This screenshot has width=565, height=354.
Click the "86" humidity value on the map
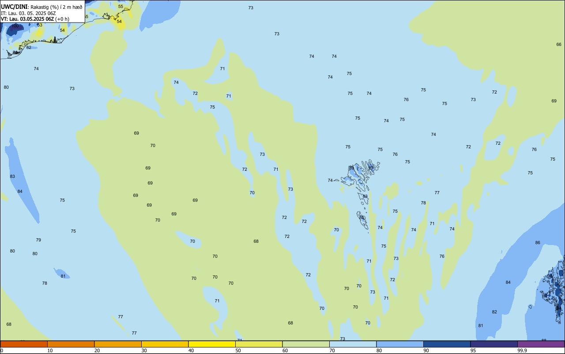[x=538, y=243]
